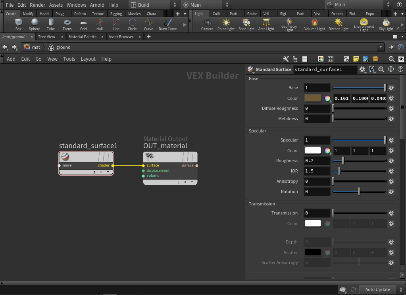Open the Arnold menu
The width and height of the screenshot is (406, 295).
[x=97, y=5]
